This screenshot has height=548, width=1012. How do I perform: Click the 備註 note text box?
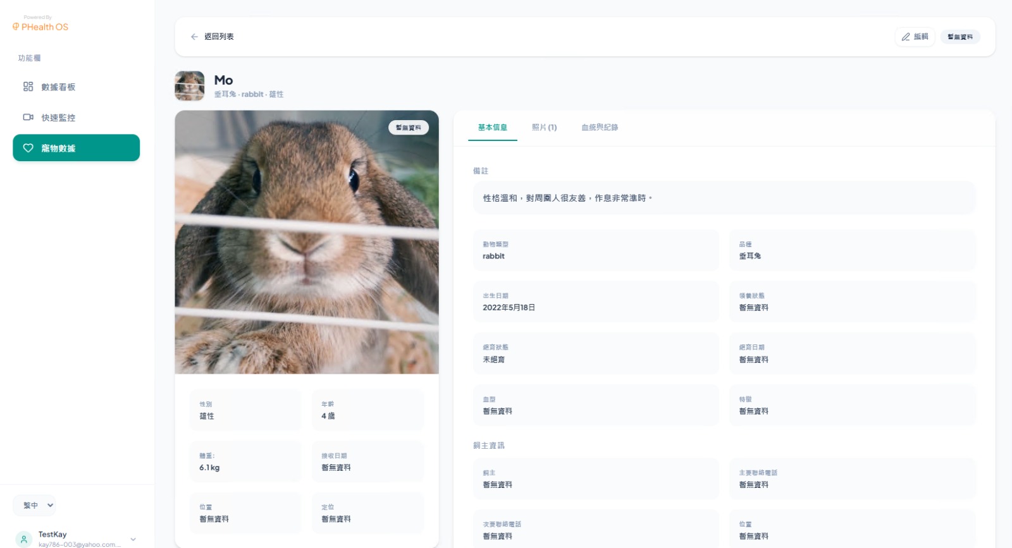724,198
